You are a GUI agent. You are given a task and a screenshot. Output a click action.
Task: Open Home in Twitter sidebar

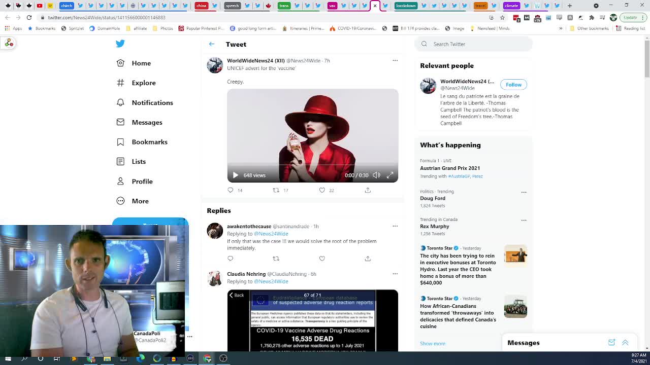point(134,63)
